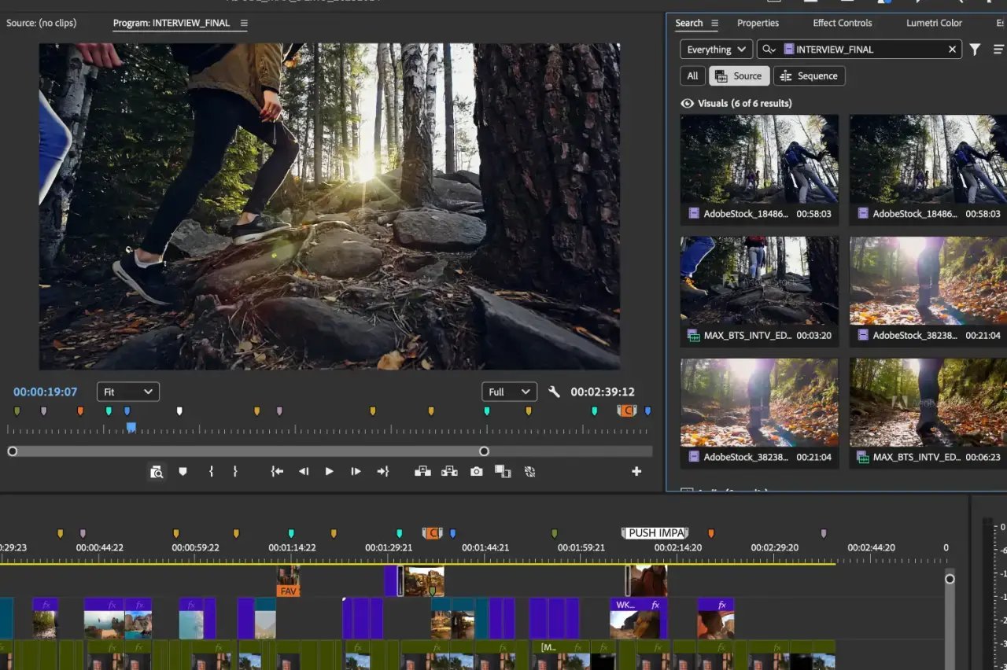This screenshot has height=670, width=1007.
Task: Open the Fit zoom level dropdown
Action: pos(127,391)
